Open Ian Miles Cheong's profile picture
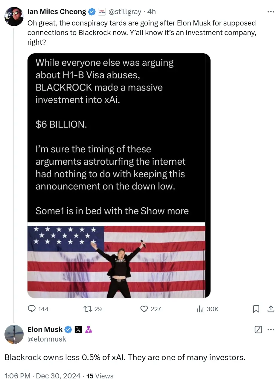Image resolution: width=279 pixels, height=385 pixels. tap(14, 16)
